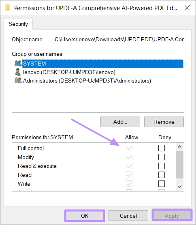
Task: Close the Permissions dialog window
Action: coord(187,8)
